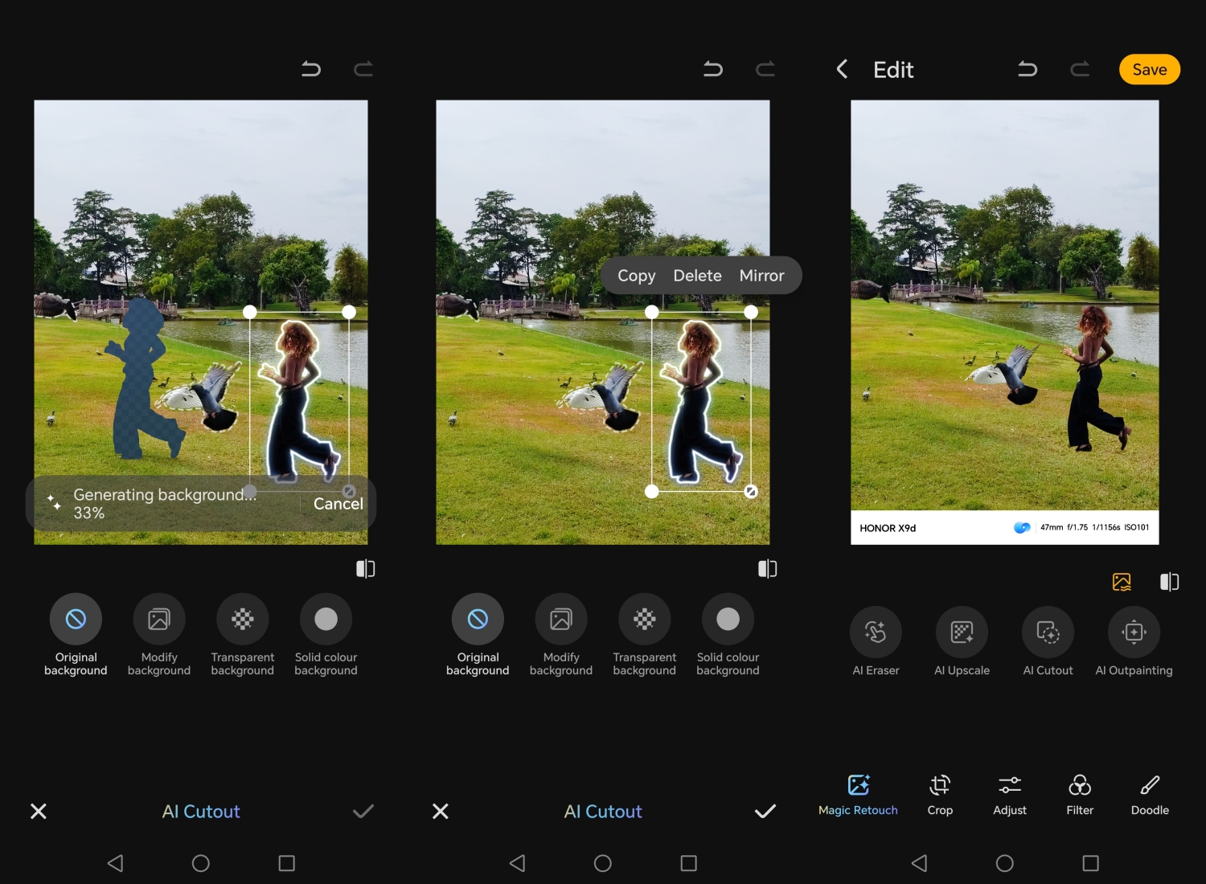Click the HONOR X9d watermark bar
The width and height of the screenshot is (1206, 884).
pos(1004,528)
